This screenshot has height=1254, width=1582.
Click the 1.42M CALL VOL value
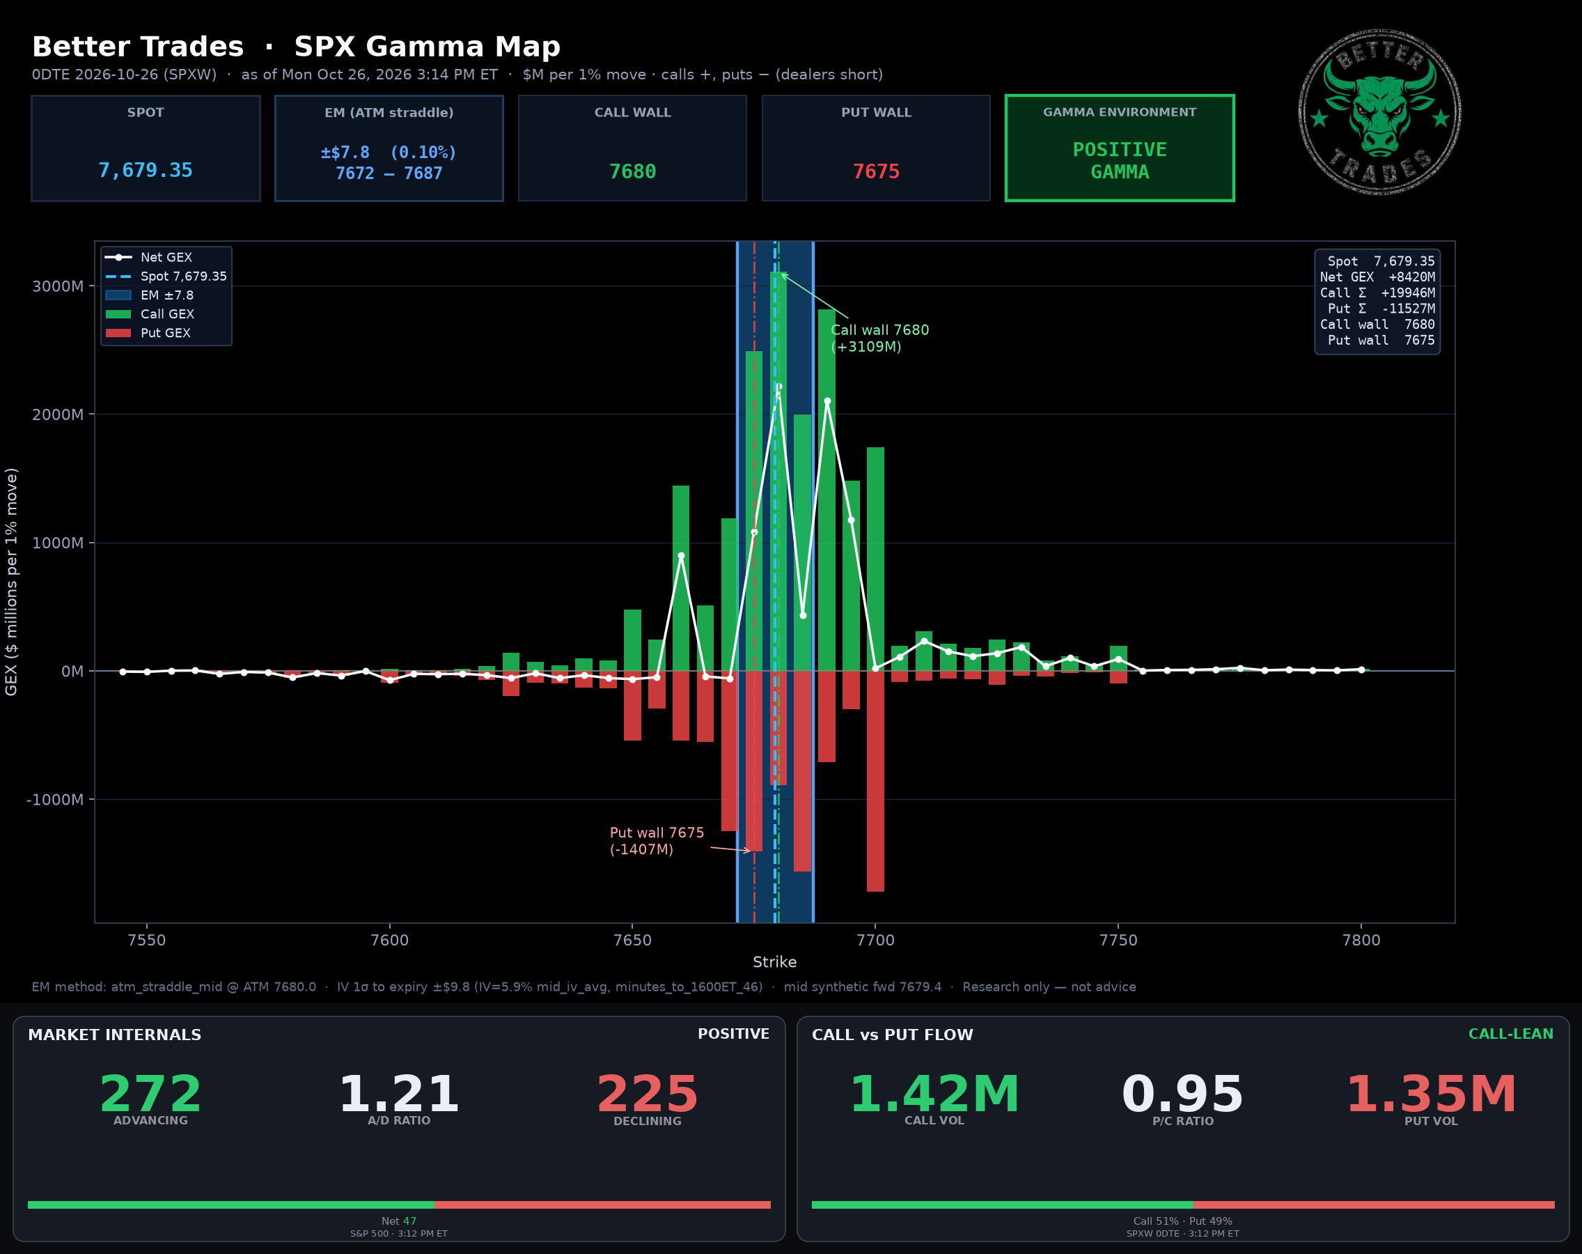tap(934, 1094)
